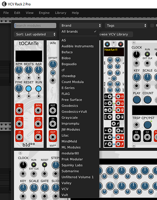Screen dimensions: 157x200
Task: Choose Audible Instruments brand
Action: pos(79,46)
